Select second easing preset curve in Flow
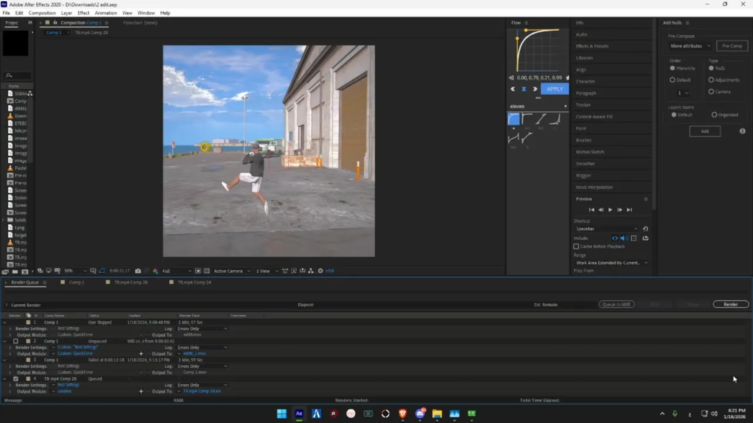The height and width of the screenshot is (423, 753). coord(527,119)
